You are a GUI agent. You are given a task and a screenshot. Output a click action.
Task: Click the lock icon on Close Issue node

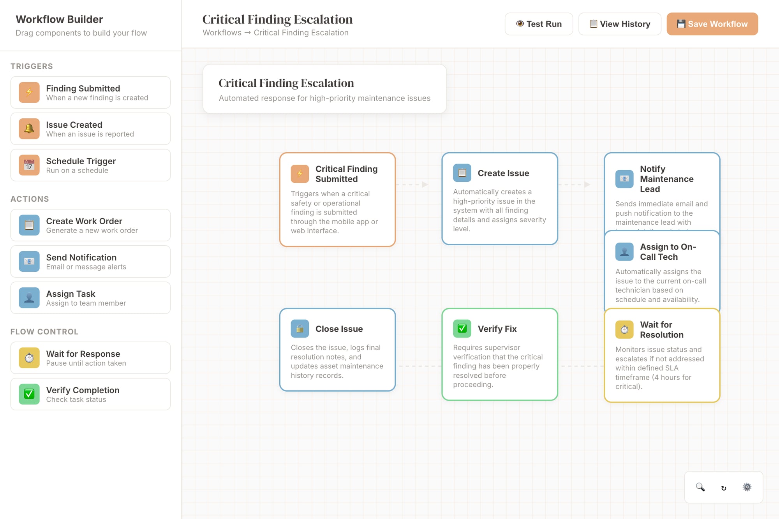point(299,329)
